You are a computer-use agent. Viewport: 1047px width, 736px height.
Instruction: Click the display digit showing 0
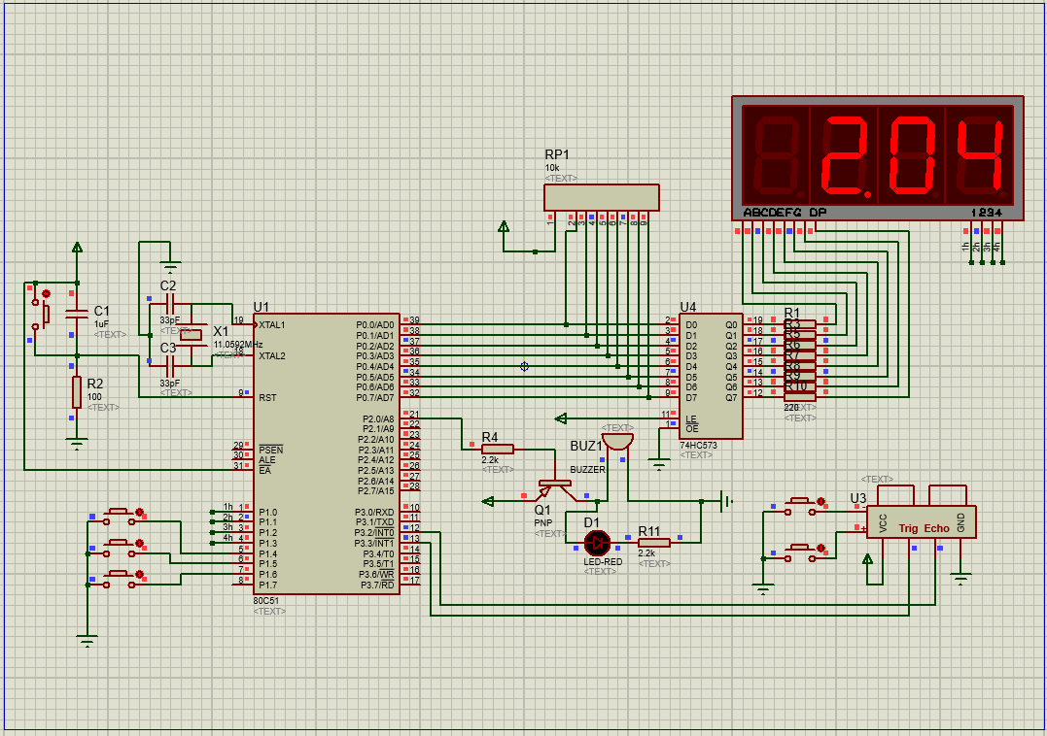(912, 156)
